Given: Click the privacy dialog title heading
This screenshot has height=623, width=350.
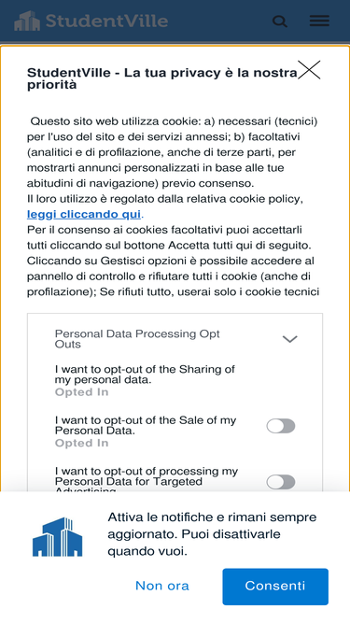Looking at the screenshot, I should [x=161, y=78].
